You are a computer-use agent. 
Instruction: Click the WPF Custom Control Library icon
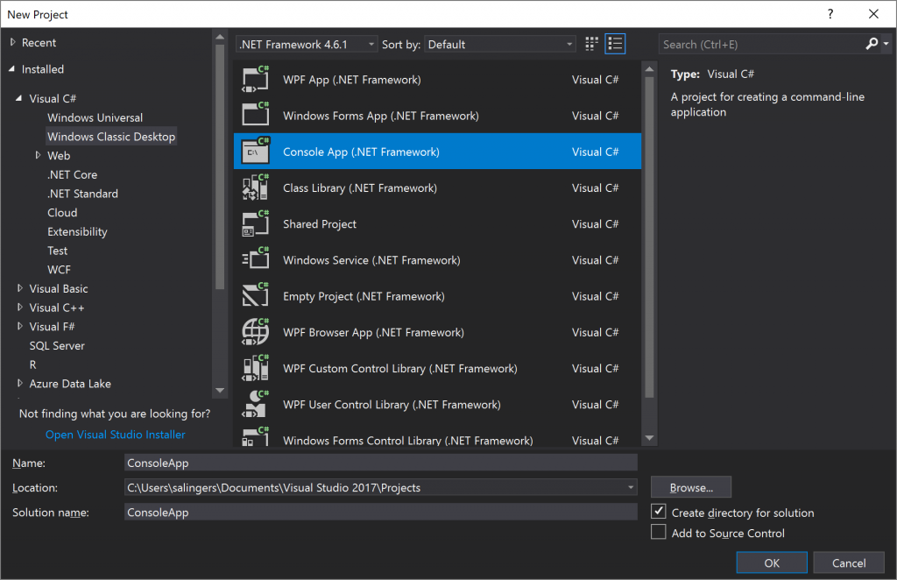[x=255, y=368]
